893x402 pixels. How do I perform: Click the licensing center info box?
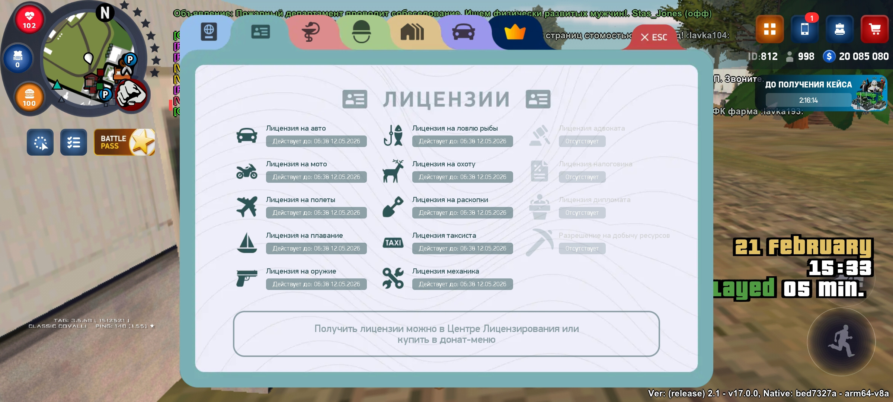point(446,334)
